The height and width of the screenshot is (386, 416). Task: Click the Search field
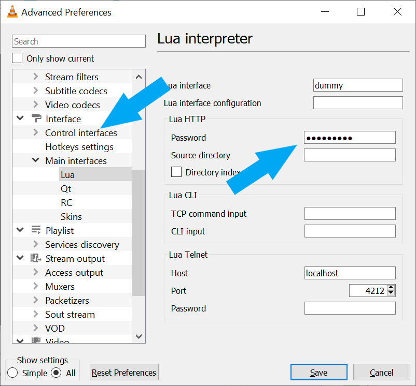tap(78, 41)
